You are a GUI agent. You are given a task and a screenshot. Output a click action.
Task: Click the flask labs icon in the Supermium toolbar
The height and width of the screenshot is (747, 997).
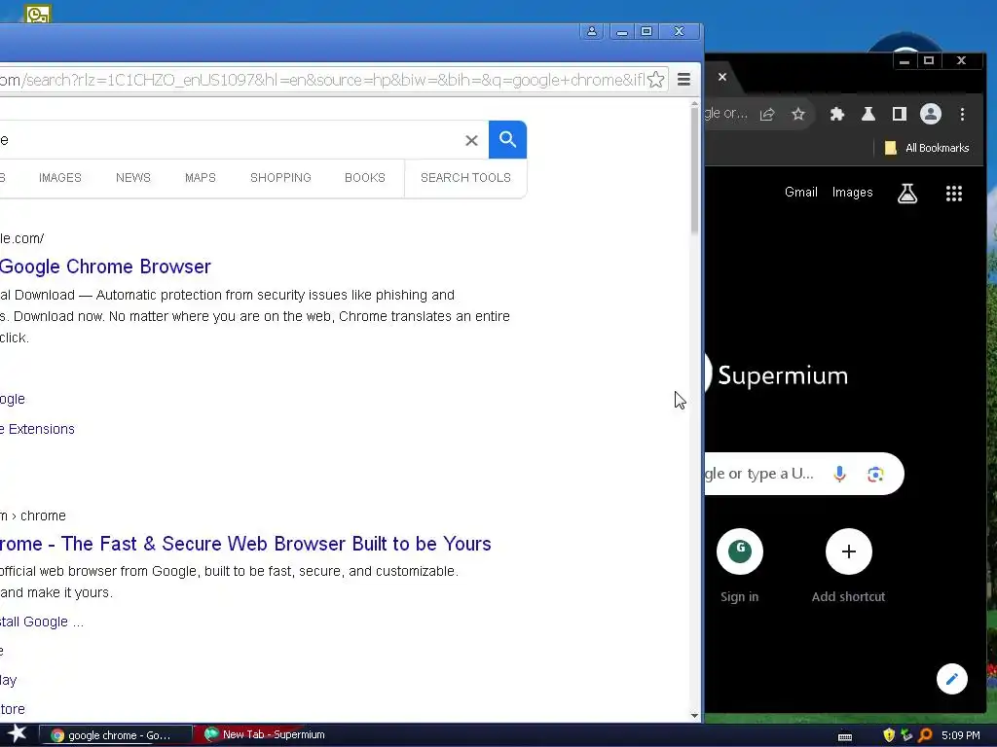point(868,115)
